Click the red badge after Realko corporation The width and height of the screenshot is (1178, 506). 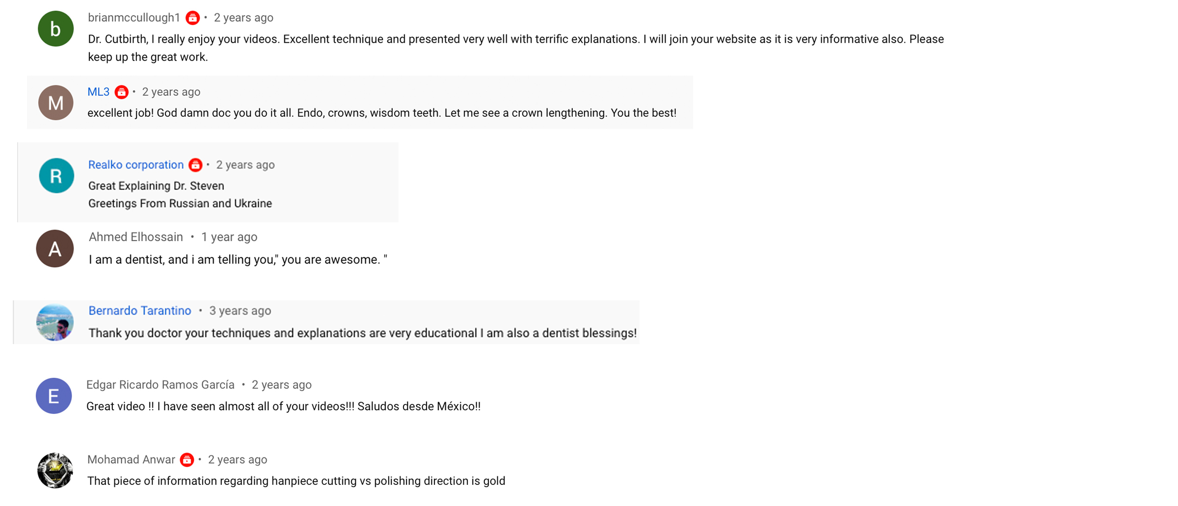[x=195, y=165]
